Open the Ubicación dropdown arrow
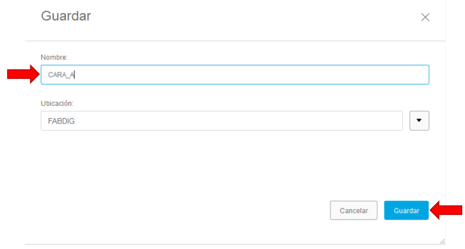This screenshot has width=465, height=249. 419,121
